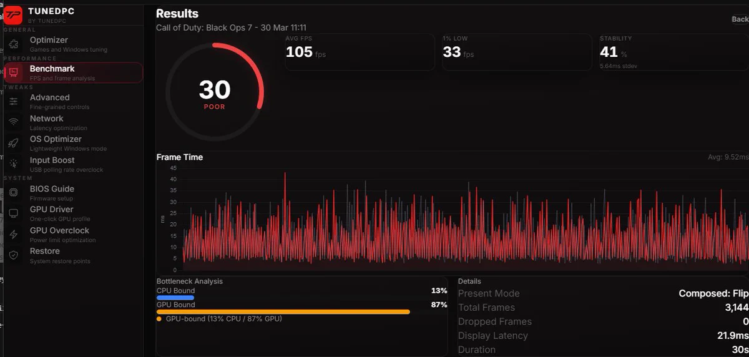Click the "Composed: Flip" value
The height and width of the screenshot is (357, 749).
pos(714,293)
